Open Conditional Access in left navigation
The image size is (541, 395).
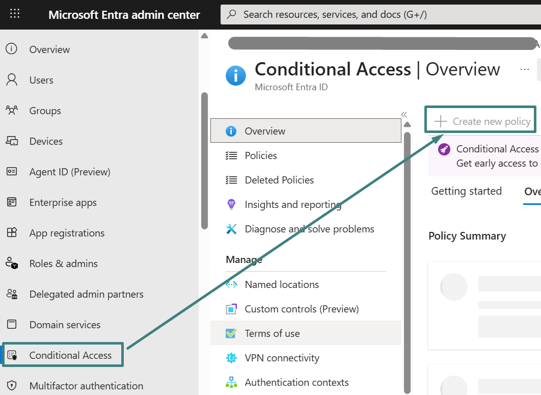point(70,355)
